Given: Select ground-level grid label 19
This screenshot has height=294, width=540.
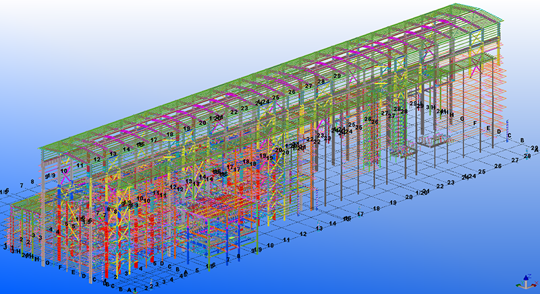Looking at the screenshot, I should pos(392,203).
